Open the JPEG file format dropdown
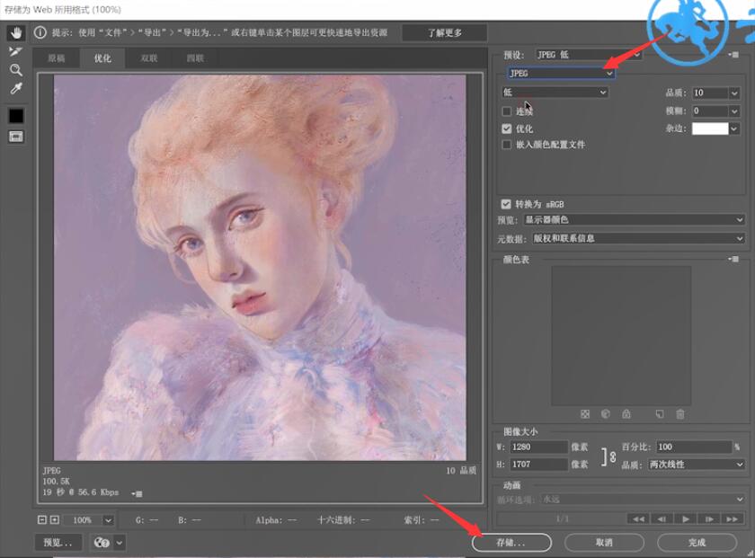The width and height of the screenshot is (755, 558). pyautogui.click(x=561, y=73)
